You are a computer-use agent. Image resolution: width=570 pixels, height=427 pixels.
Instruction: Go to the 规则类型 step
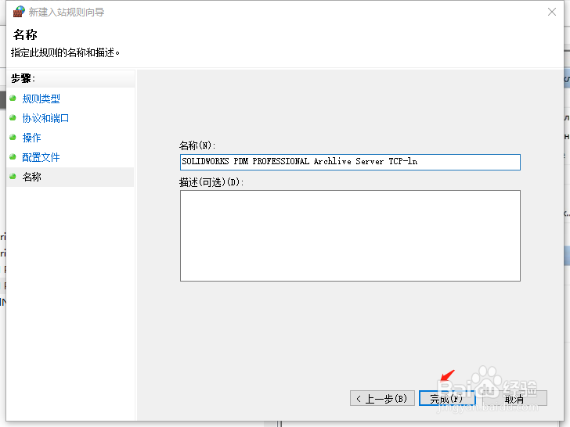(41, 99)
